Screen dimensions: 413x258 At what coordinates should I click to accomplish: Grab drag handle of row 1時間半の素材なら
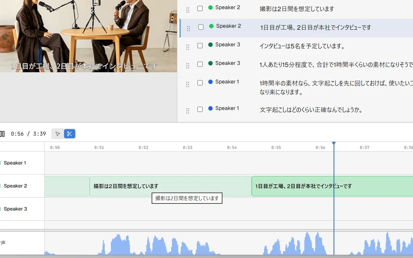187,84
